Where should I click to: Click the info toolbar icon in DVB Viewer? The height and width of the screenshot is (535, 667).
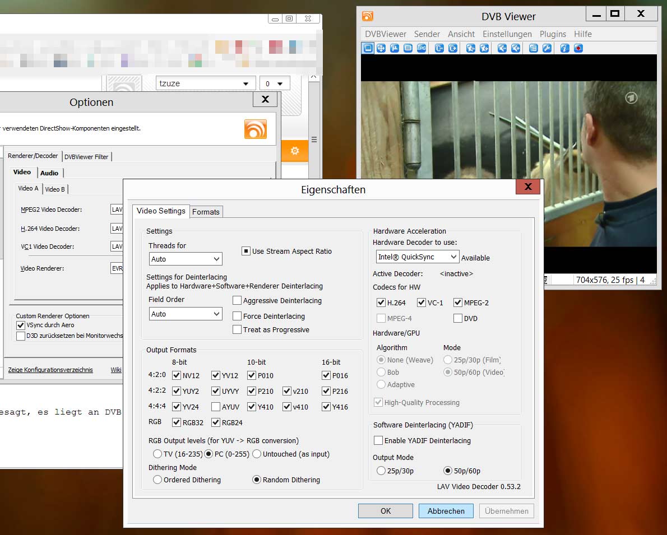[x=565, y=48]
